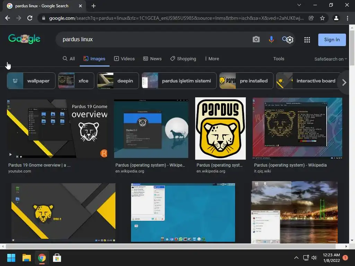Open volume control tray icon
Viewport: 355px width, 266px height.
[x=314, y=258]
